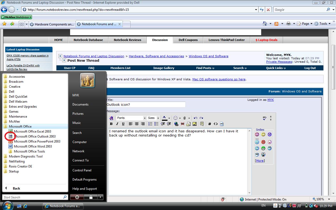Apply the current text color swatch
Viewport: 336px width, 210px height.
pyautogui.click(x=164, y=118)
